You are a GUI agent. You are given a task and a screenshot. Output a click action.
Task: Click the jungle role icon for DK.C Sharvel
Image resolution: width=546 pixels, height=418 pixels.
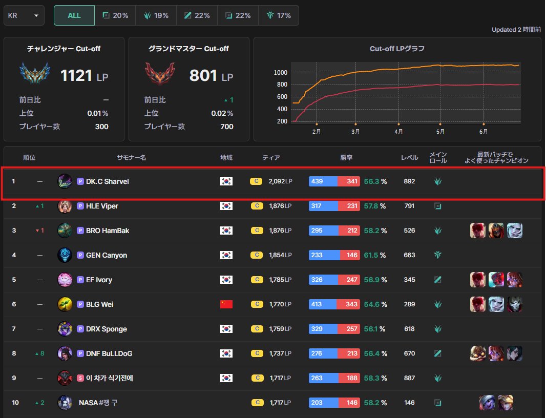[438, 181]
